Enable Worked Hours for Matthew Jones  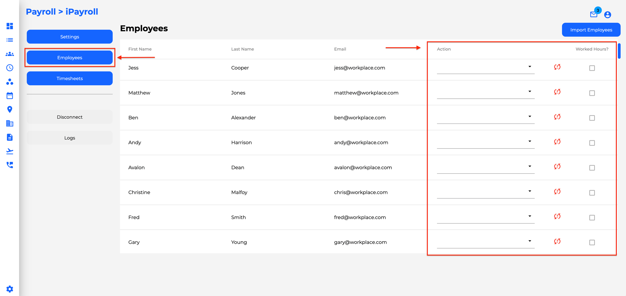pyautogui.click(x=592, y=93)
